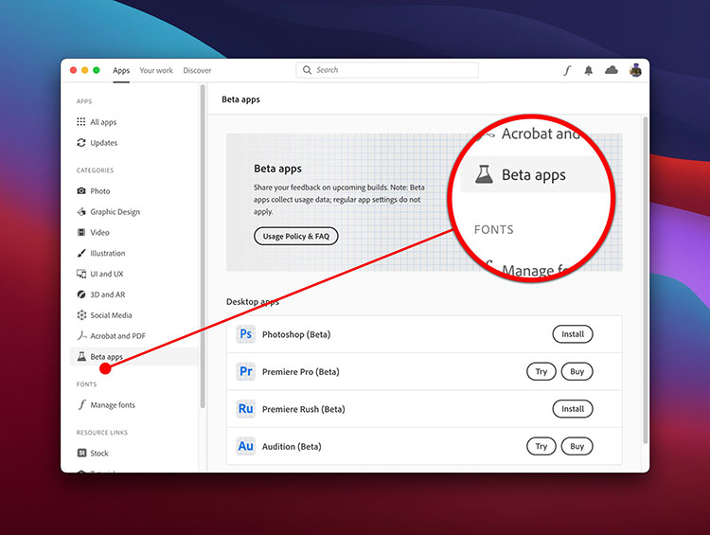
Task: Click the Premiere Pro (Beta) Pr icon
Action: click(x=246, y=371)
